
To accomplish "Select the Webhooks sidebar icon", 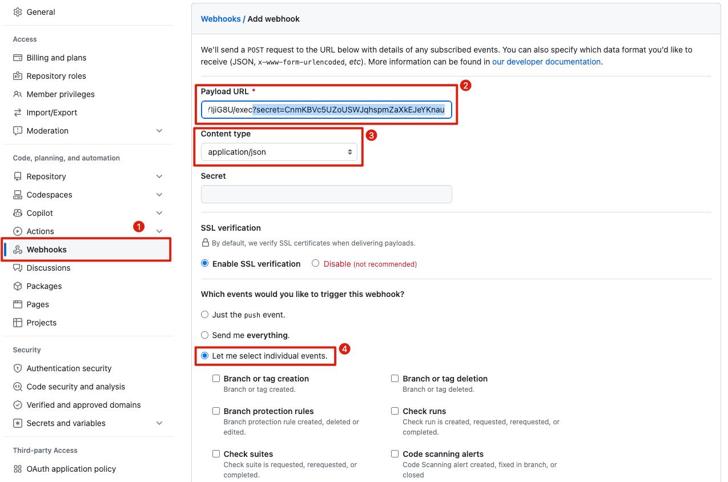I will coord(17,250).
